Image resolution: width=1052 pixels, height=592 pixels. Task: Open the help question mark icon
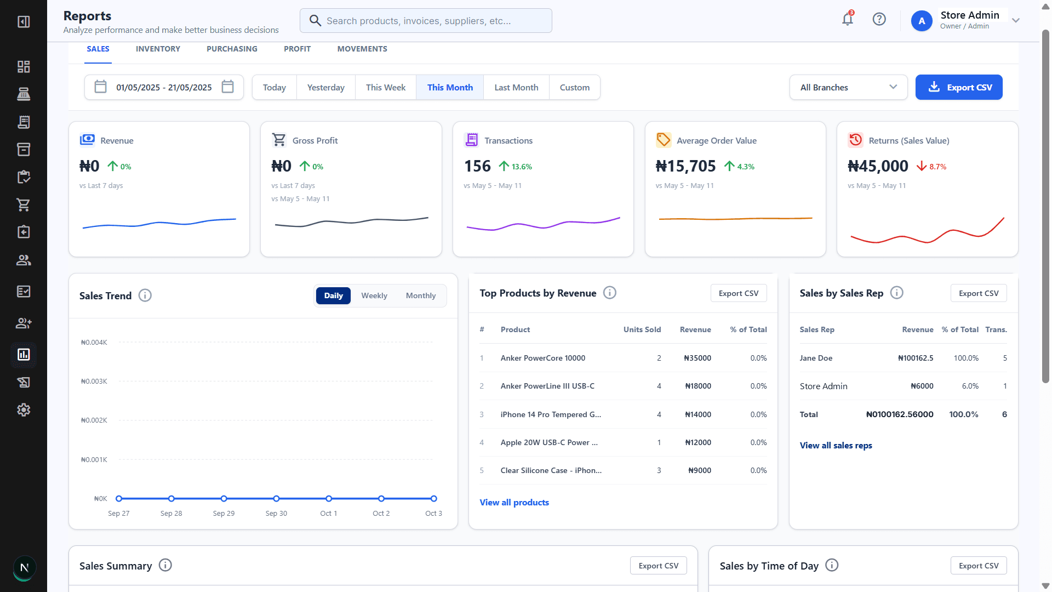tap(879, 19)
